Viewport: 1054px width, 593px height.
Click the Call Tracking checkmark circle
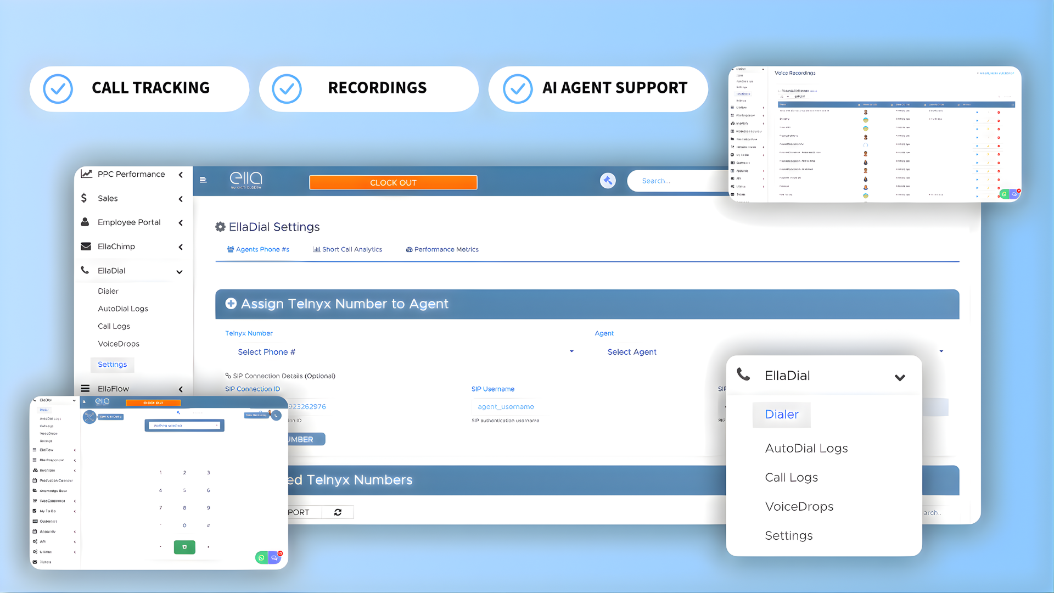(x=58, y=89)
